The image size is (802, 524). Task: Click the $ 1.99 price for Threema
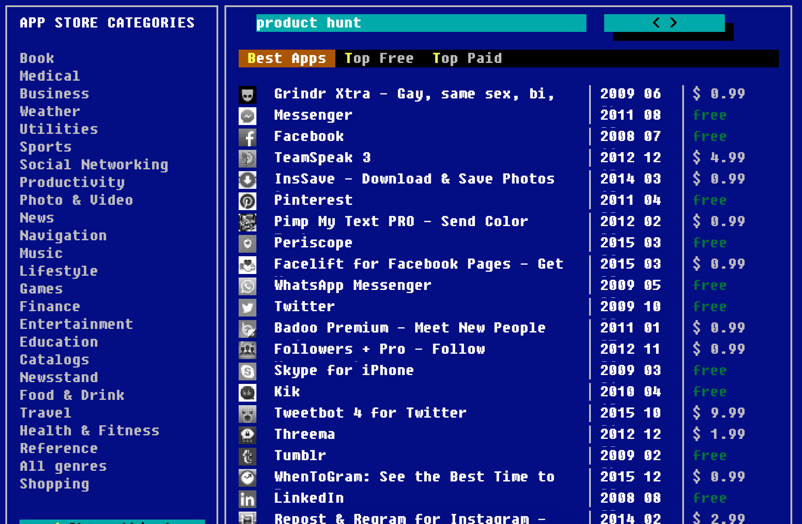(x=719, y=434)
